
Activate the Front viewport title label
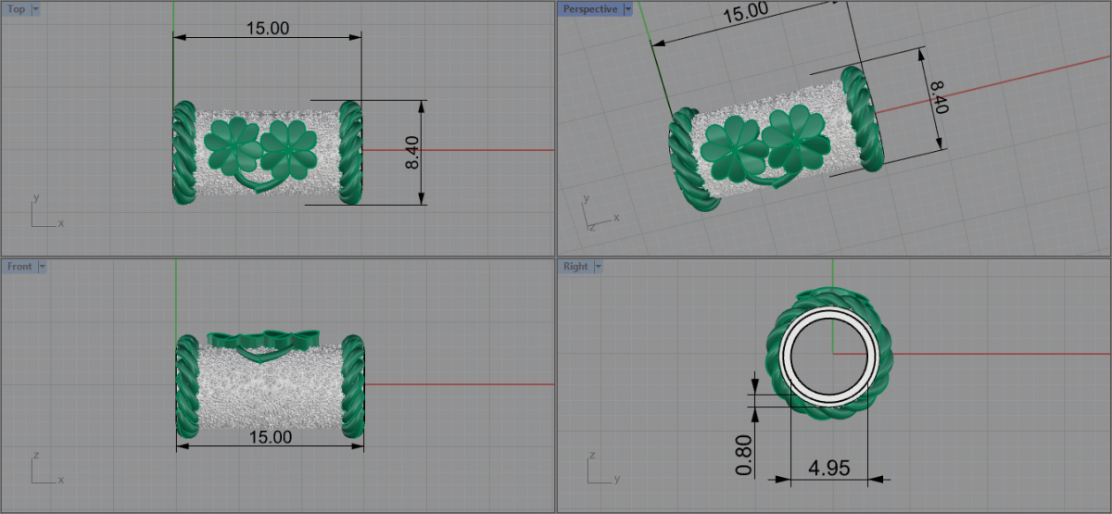tap(20, 267)
